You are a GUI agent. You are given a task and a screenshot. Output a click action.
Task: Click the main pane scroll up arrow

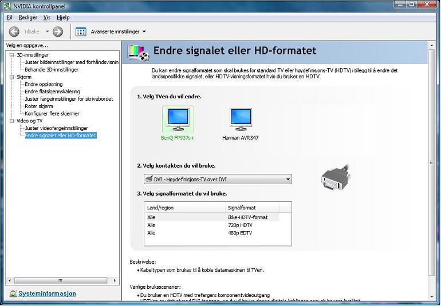(431, 45)
